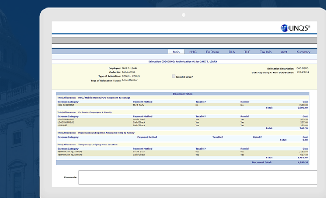Click the mLINQS logo
This screenshot has height=198, width=326.
click(296, 28)
